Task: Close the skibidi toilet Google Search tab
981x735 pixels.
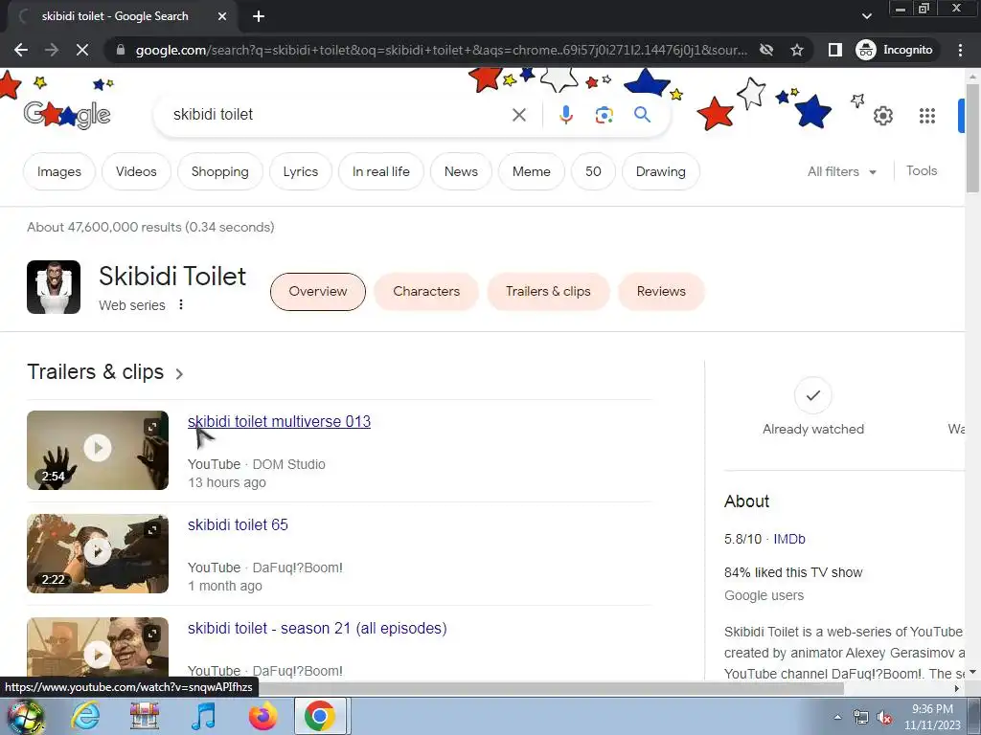Action: click(222, 17)
